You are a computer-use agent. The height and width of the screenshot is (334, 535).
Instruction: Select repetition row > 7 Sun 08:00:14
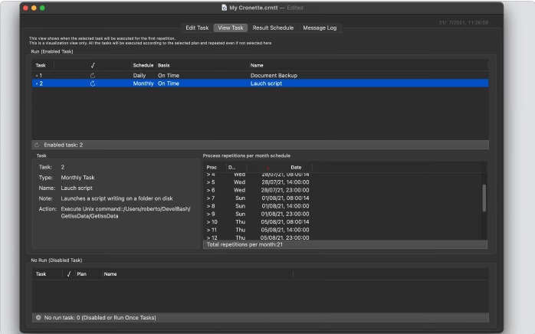click(x=343, y=198)
